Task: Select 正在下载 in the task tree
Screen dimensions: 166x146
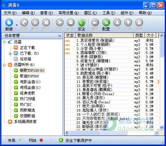Action: pos(28,48)
